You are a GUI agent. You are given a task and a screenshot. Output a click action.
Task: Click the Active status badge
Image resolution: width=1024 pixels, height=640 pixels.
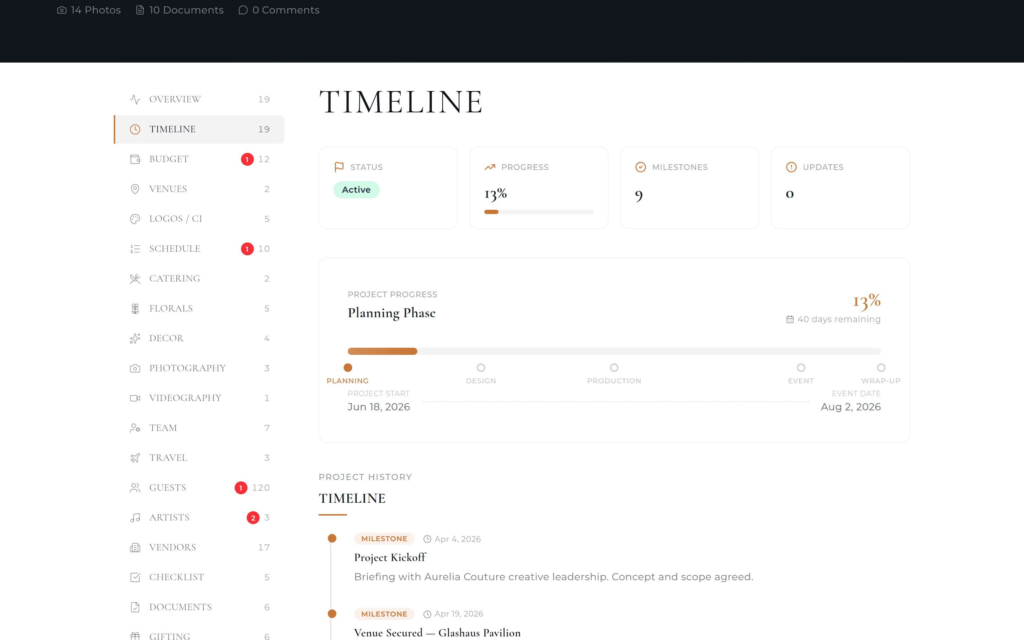[356, 190]
